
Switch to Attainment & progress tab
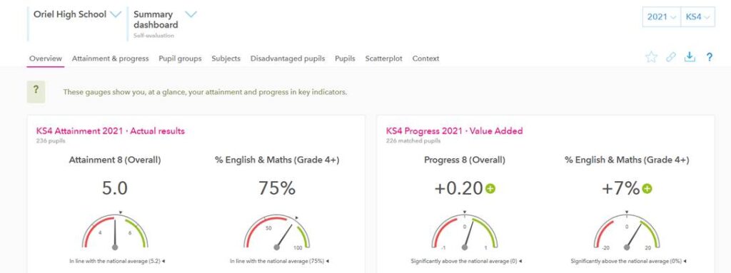(x=110, y=58)
